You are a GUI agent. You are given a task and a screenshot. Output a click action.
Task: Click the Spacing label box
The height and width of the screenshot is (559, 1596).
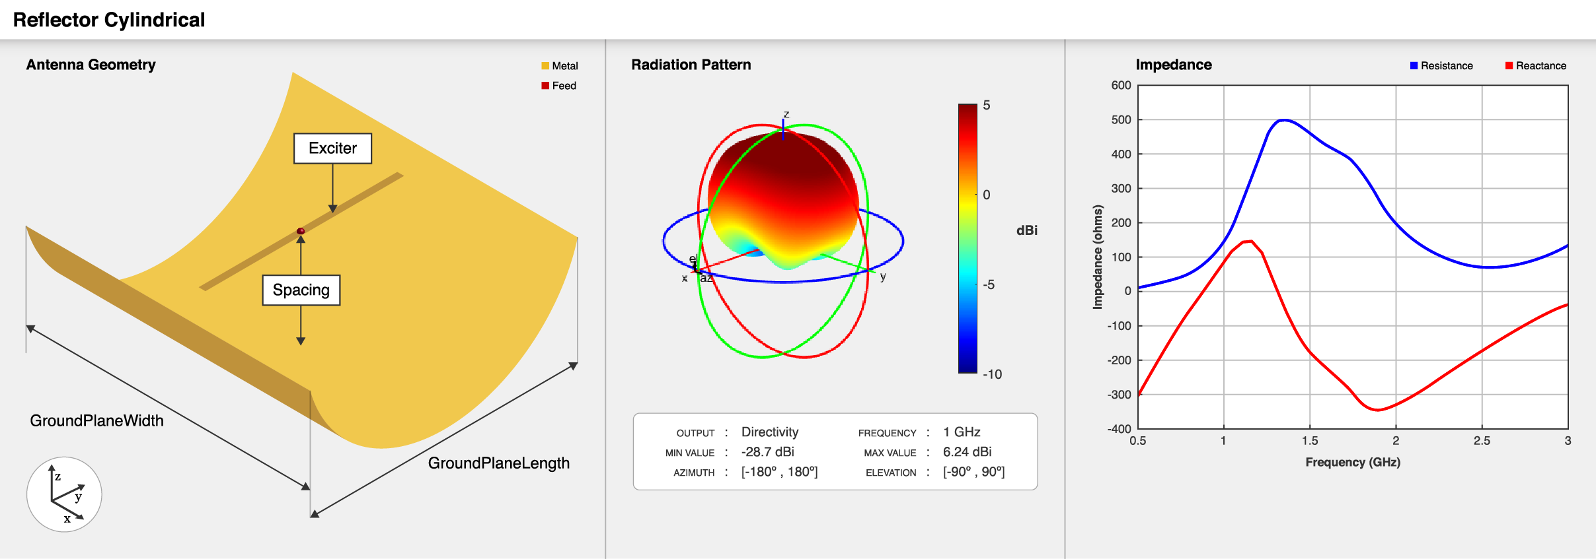(301, 290)
